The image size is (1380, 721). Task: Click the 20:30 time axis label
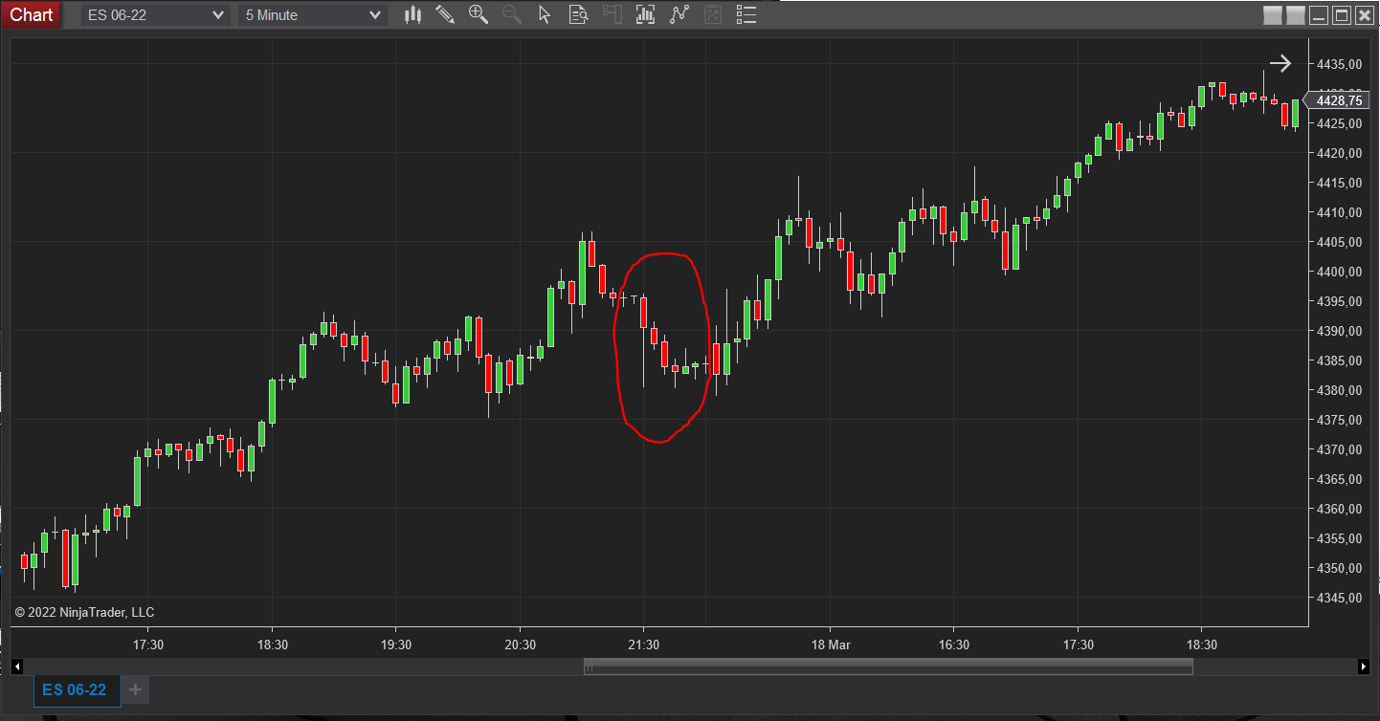520,645
